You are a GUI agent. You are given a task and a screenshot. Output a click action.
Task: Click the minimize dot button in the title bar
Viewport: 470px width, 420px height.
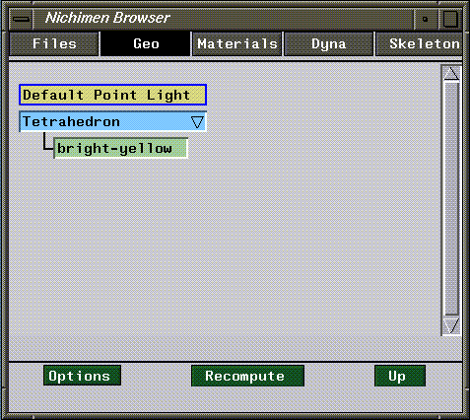[425, 19]
